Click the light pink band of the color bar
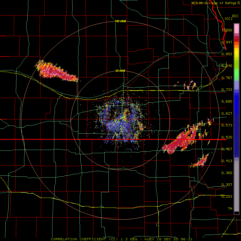The height and width of the screenshot is (241, 241). pos(236,28)
